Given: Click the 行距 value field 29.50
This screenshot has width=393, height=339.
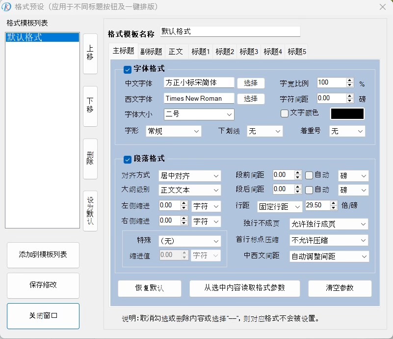Looking at the screenshot, I should [x=317, y=205].
